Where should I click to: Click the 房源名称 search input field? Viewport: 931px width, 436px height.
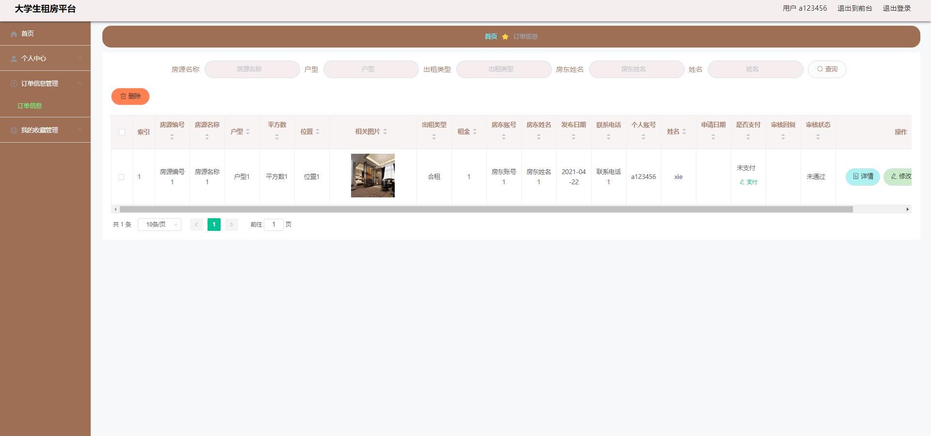point(252,69)
